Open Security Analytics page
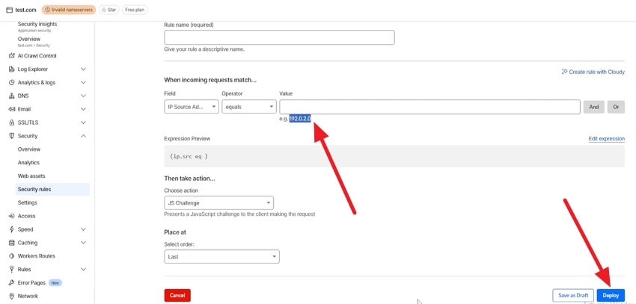 pos(28,163)
